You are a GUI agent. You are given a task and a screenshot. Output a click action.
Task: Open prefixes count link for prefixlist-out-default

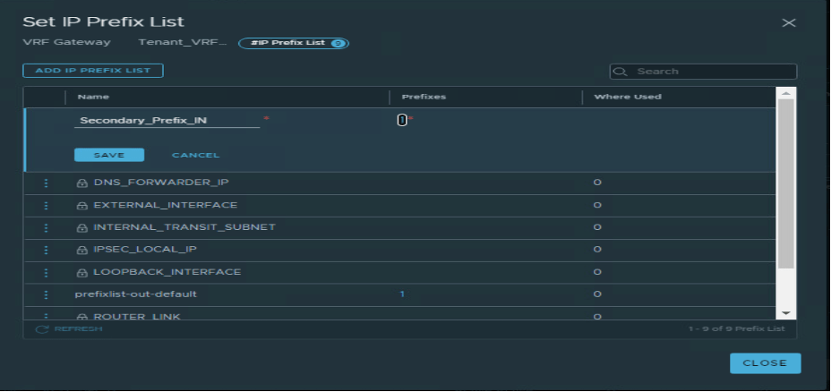point(402,294)
